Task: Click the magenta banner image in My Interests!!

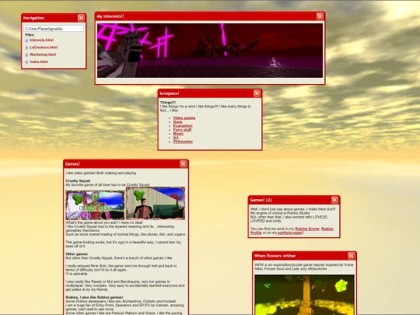Action: pos(210,51)
